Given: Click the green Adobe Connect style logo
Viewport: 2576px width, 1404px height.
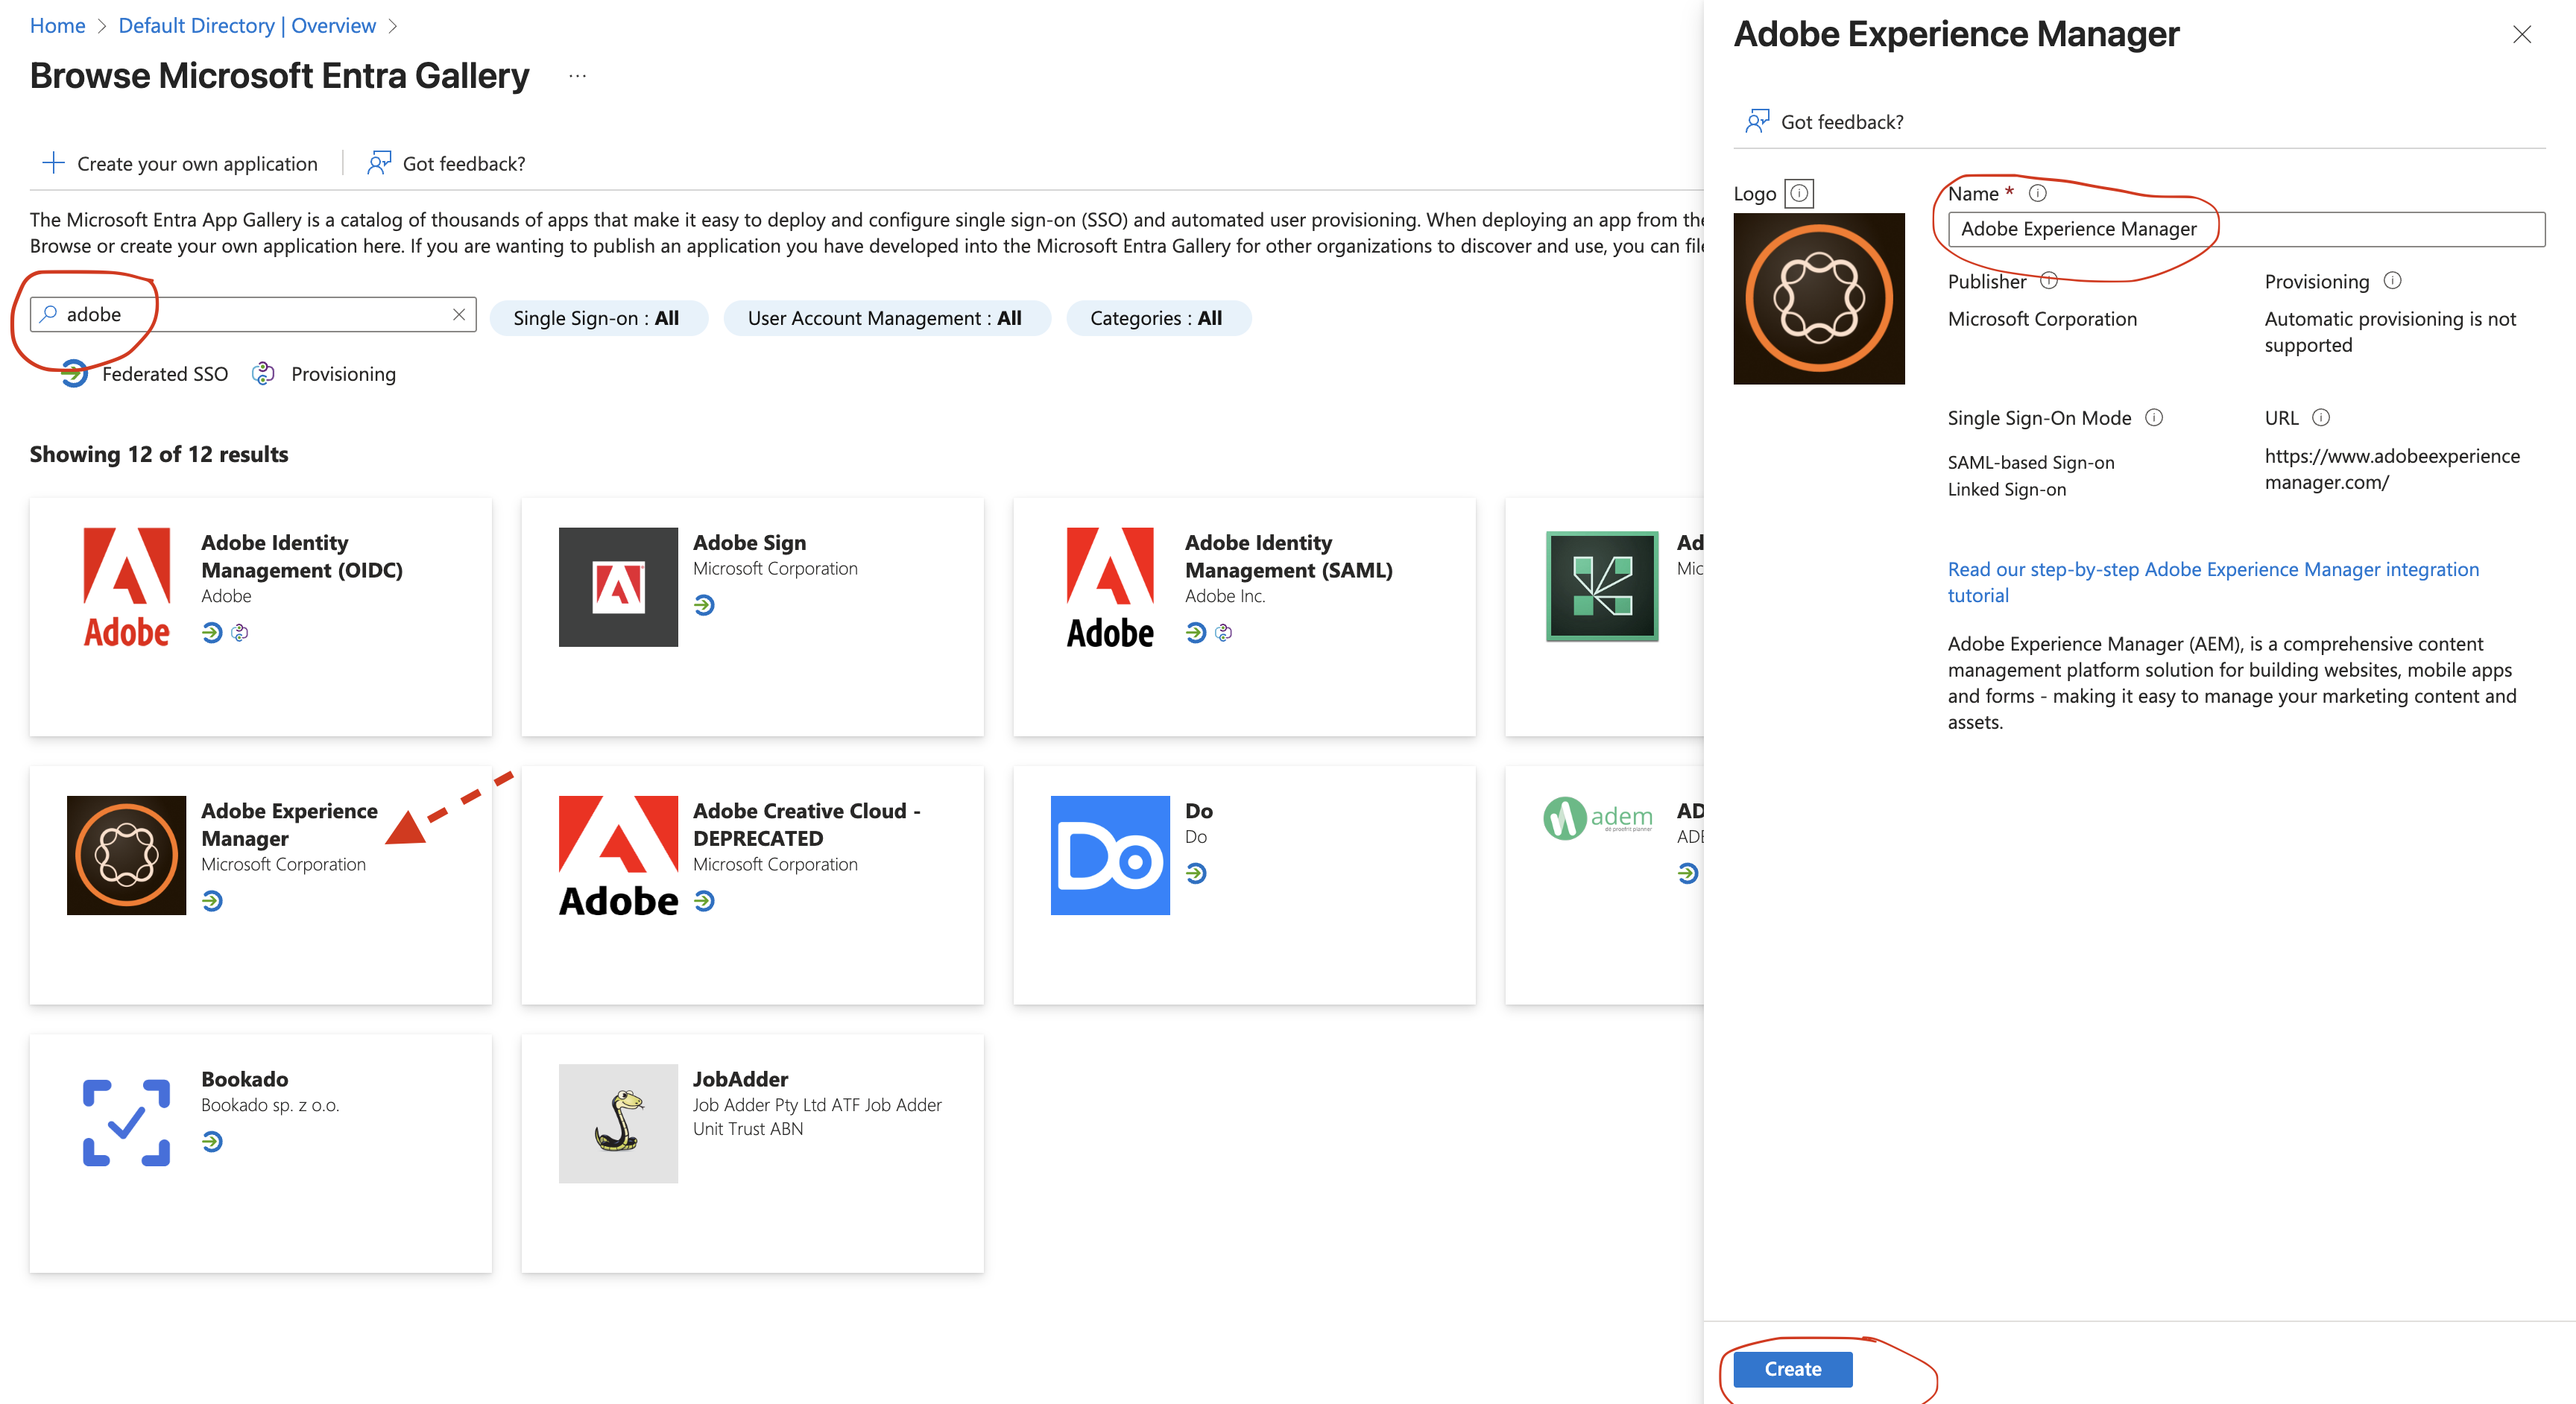Looking at the screenshot, I should pyautogui.click(x=1602, y=587).
